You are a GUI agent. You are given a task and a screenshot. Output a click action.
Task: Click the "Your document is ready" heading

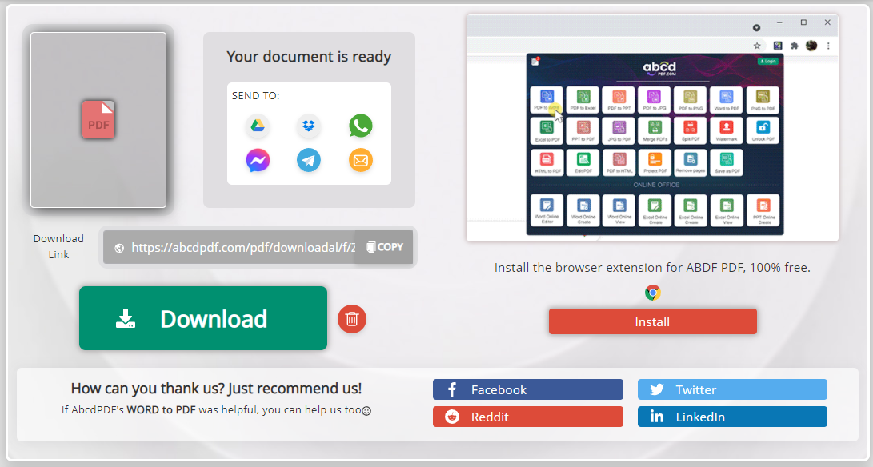pos(309,57)
